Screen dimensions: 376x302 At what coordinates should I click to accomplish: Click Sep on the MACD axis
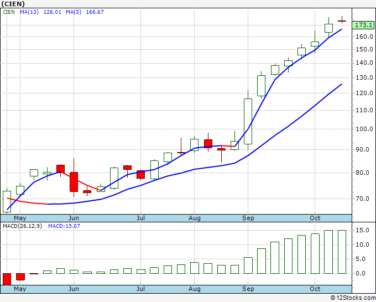248,289
